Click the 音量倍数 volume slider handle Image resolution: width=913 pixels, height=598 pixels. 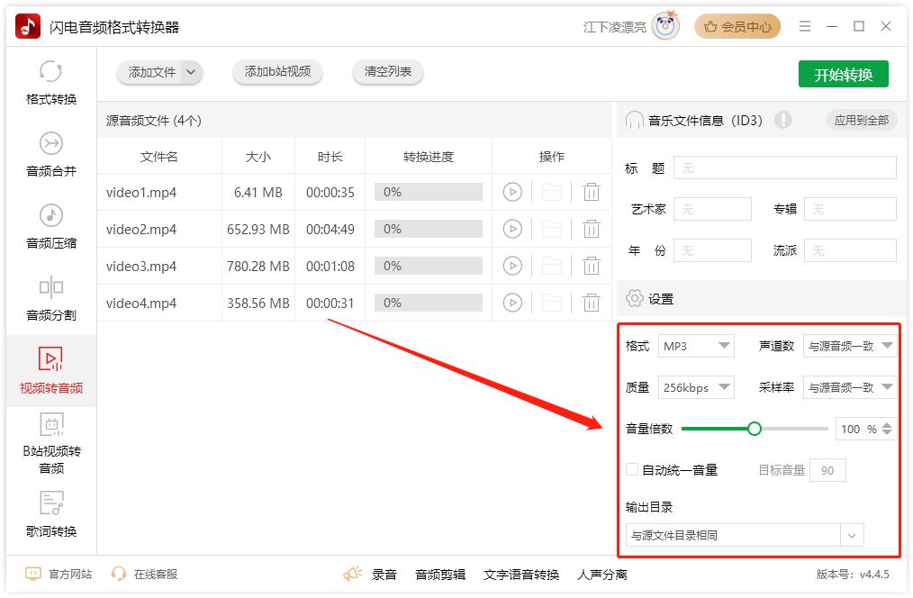pos(755,429)
